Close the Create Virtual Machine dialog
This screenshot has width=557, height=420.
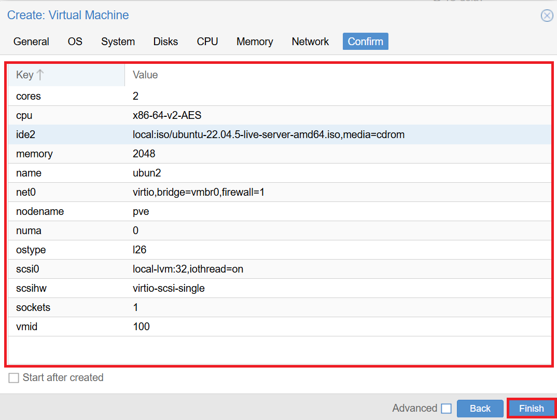(x=547, y=16)
